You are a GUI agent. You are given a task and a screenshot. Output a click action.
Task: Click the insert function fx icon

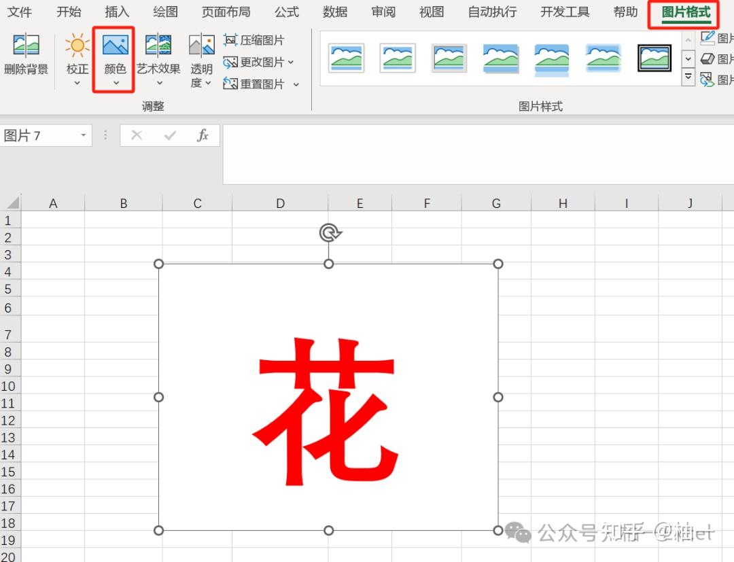click(x=203, y=135)
